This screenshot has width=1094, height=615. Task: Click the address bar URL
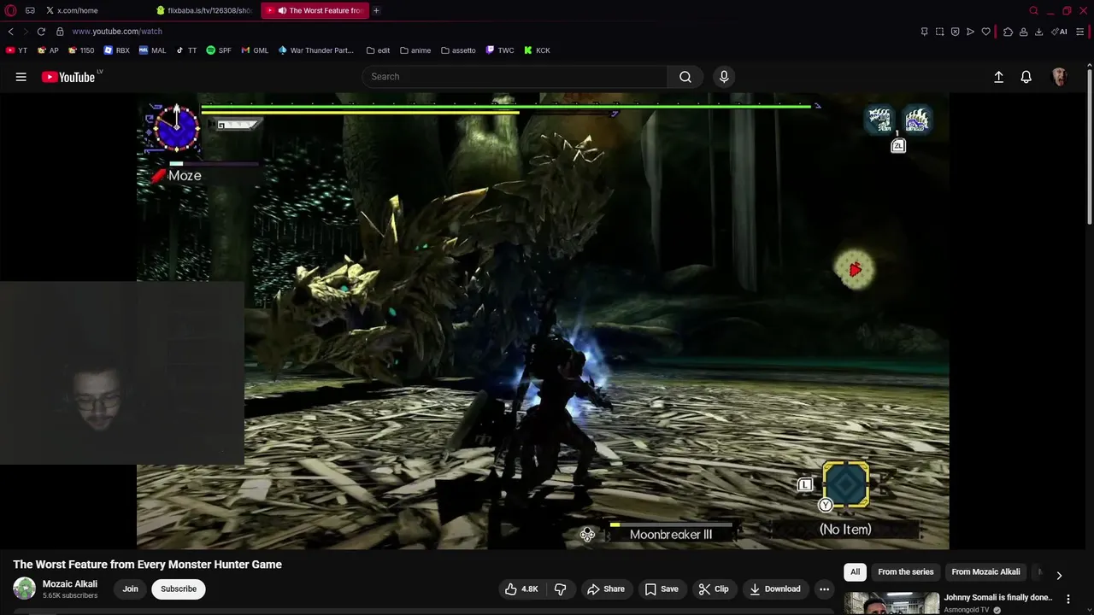pos(117,32)
